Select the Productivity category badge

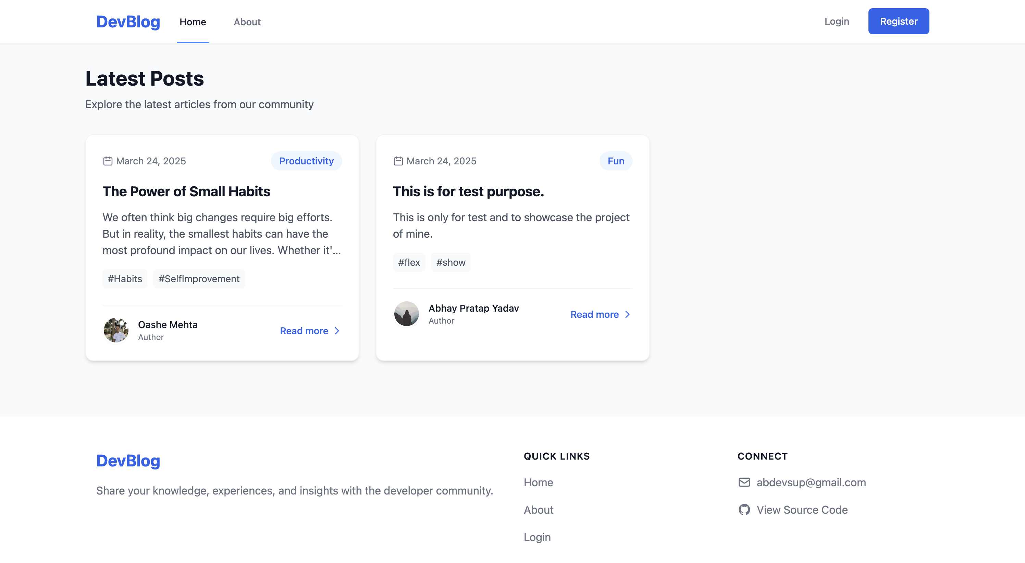point(306,161)
